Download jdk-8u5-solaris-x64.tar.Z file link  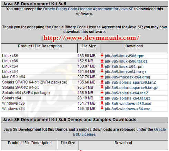point(127,93)
